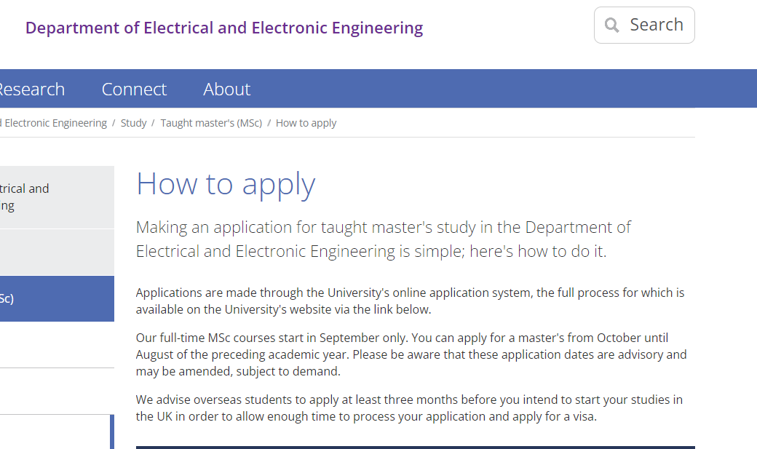The height and width of the screenshot is (449, 757).
Task: Click the paragraph about full-time MSc courses
Action: [411, 354]
